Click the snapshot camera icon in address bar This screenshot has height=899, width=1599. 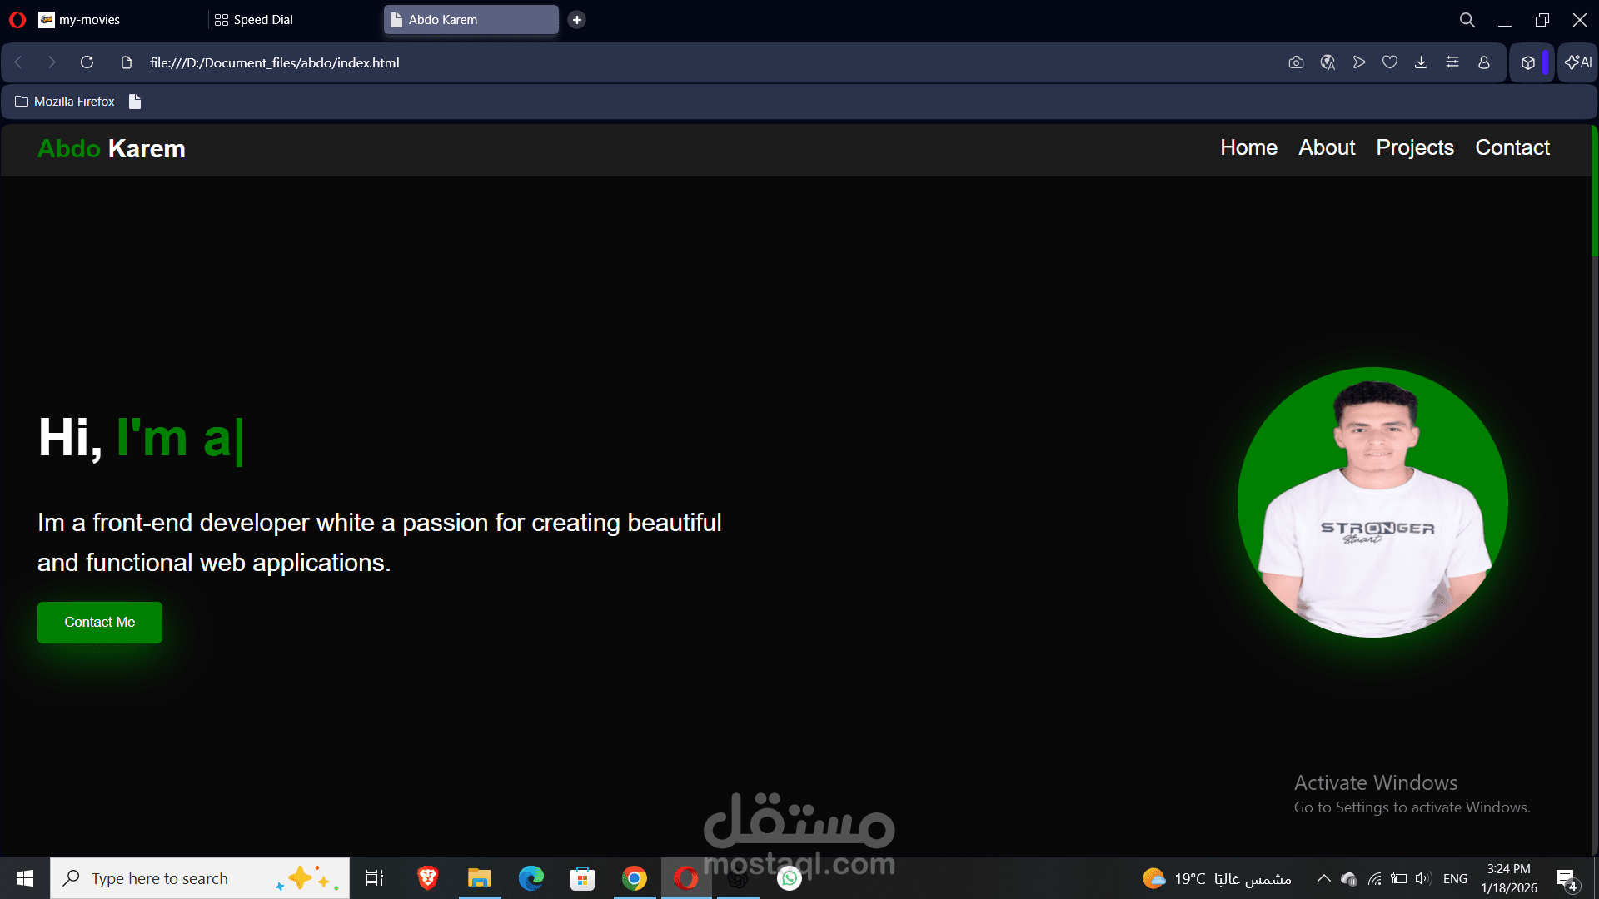1296,62
